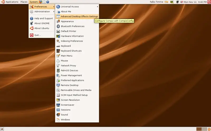Select the Screensaver label

tap(68, 105)
